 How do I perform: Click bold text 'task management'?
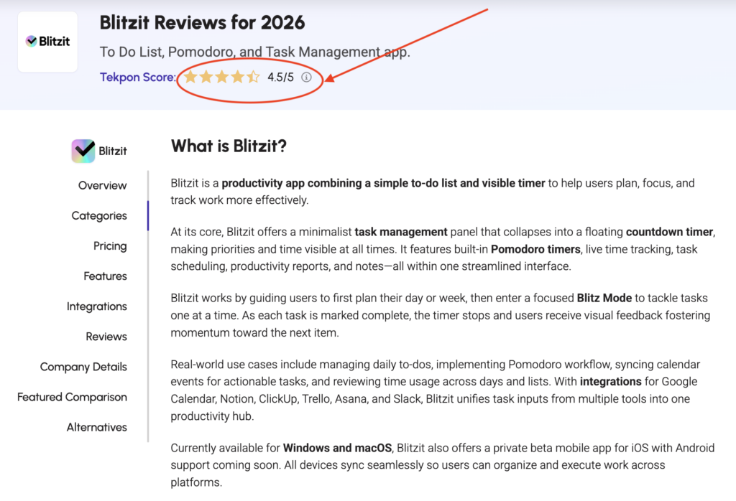[401, 232]
